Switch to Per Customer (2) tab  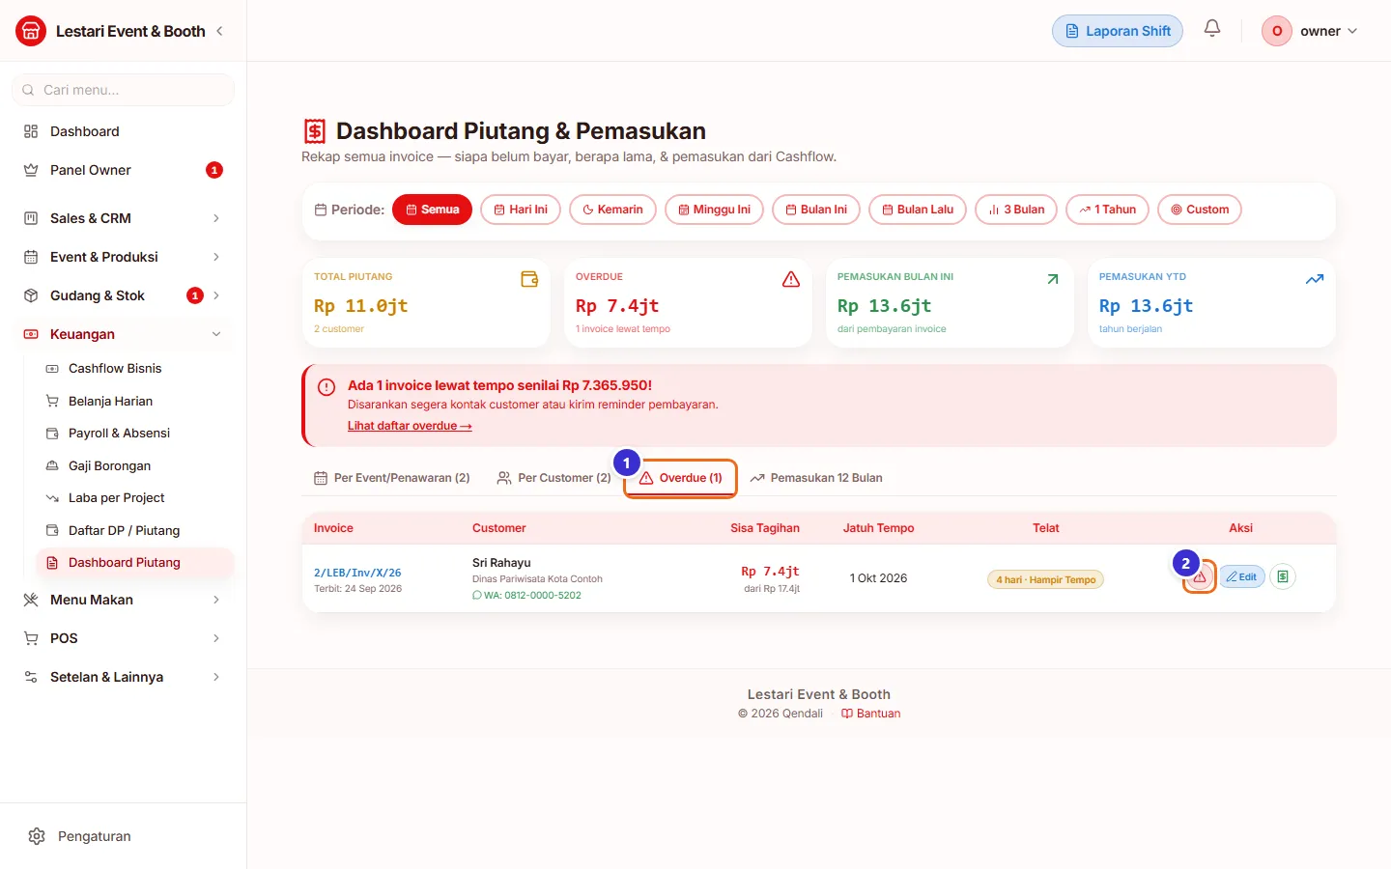click(554, 478)
